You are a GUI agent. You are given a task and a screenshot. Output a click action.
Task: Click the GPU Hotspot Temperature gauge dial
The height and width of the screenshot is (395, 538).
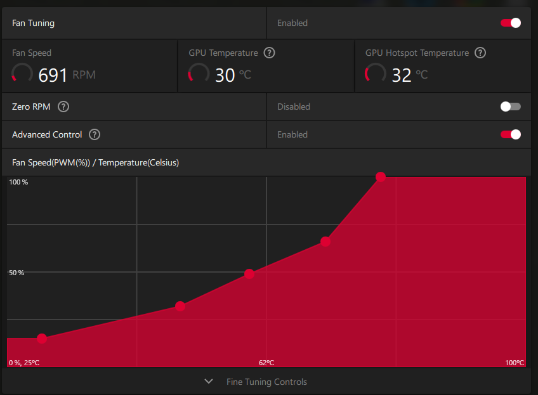click(376, 74)
